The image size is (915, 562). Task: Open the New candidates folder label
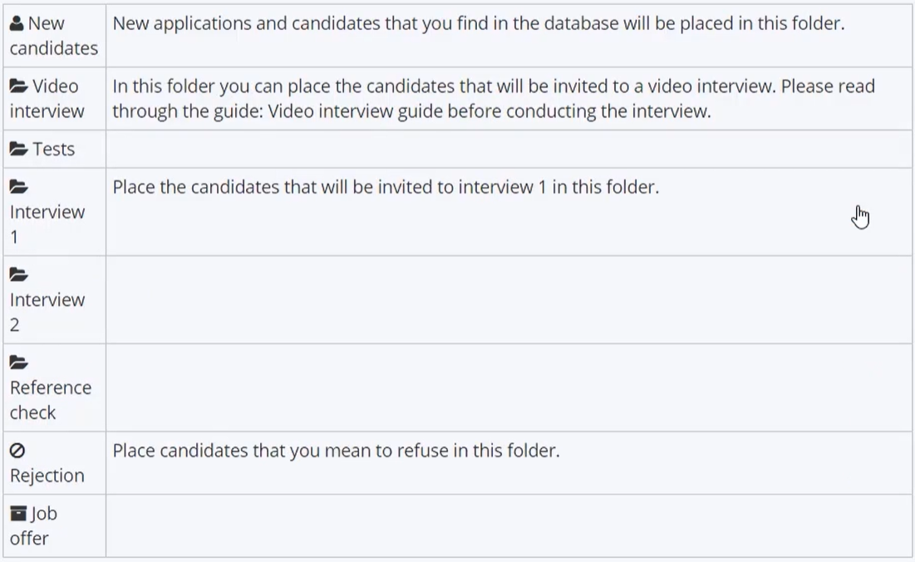tap(54, 36)
